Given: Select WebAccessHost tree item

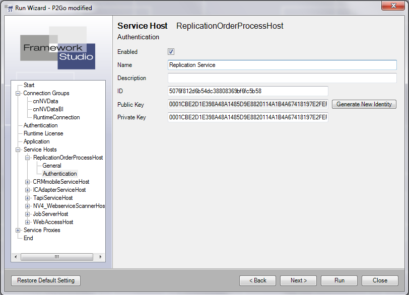Looking at the screenshot, I should click(53, 223).
